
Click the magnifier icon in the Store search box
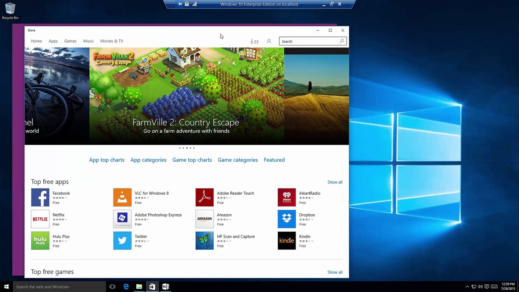coord(342,41)
